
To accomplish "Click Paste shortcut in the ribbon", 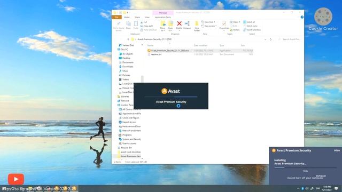I will coord(149,30).
